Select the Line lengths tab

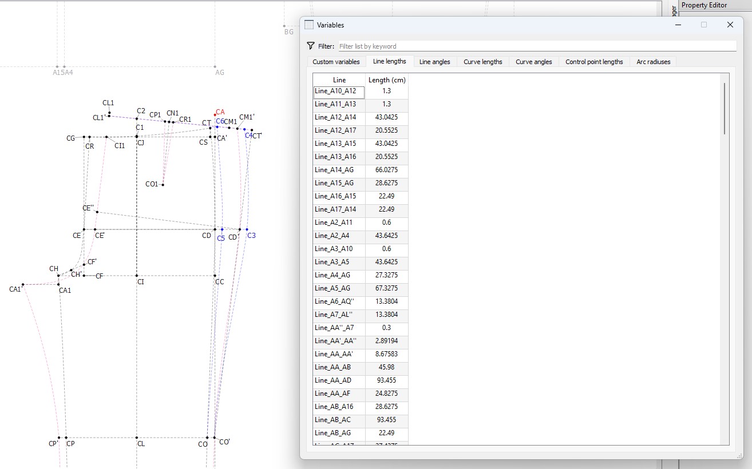[389, 61]
